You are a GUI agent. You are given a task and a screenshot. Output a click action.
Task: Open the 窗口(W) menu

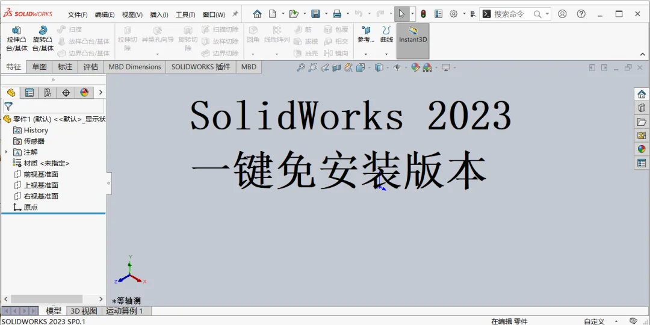[214, 14]
